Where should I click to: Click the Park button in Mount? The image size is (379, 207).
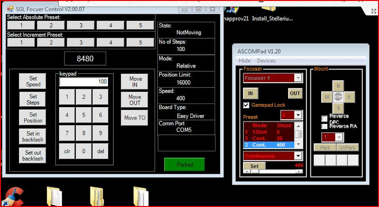click(x=325, y=147)
